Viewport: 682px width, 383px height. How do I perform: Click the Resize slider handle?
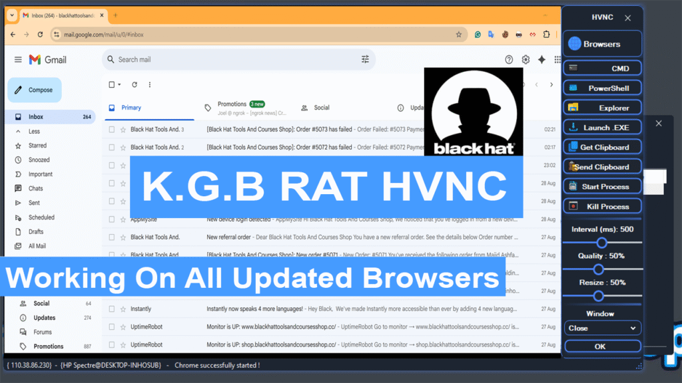[x=599, y=296]
